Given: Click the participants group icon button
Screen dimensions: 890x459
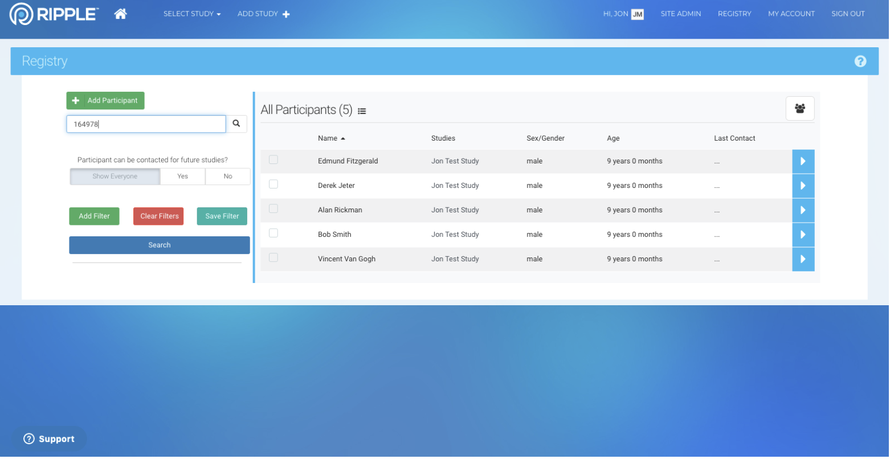Looking at the screenshot, I should [x=800, y=108].
